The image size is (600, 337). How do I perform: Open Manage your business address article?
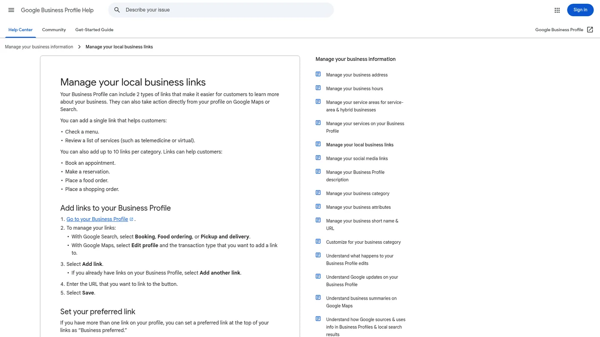point(357,75)
